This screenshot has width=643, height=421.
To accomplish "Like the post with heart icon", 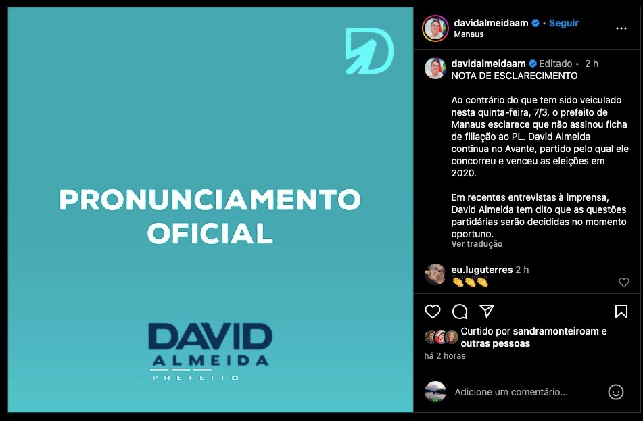I will click(x=432, y=312).
